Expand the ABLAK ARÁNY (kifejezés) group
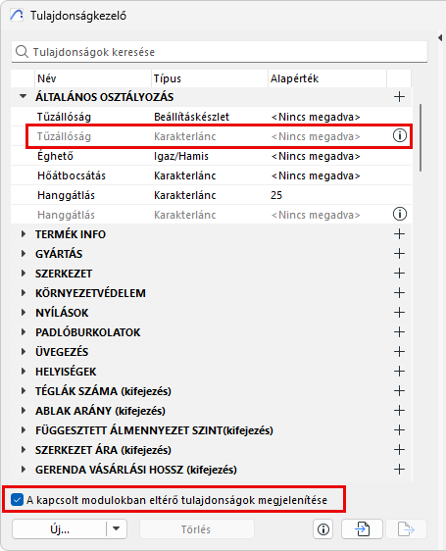This screenshot has width=446, height=551. coord(24,411)
